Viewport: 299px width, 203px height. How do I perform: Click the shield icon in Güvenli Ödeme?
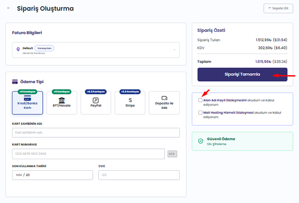point(200,141)
